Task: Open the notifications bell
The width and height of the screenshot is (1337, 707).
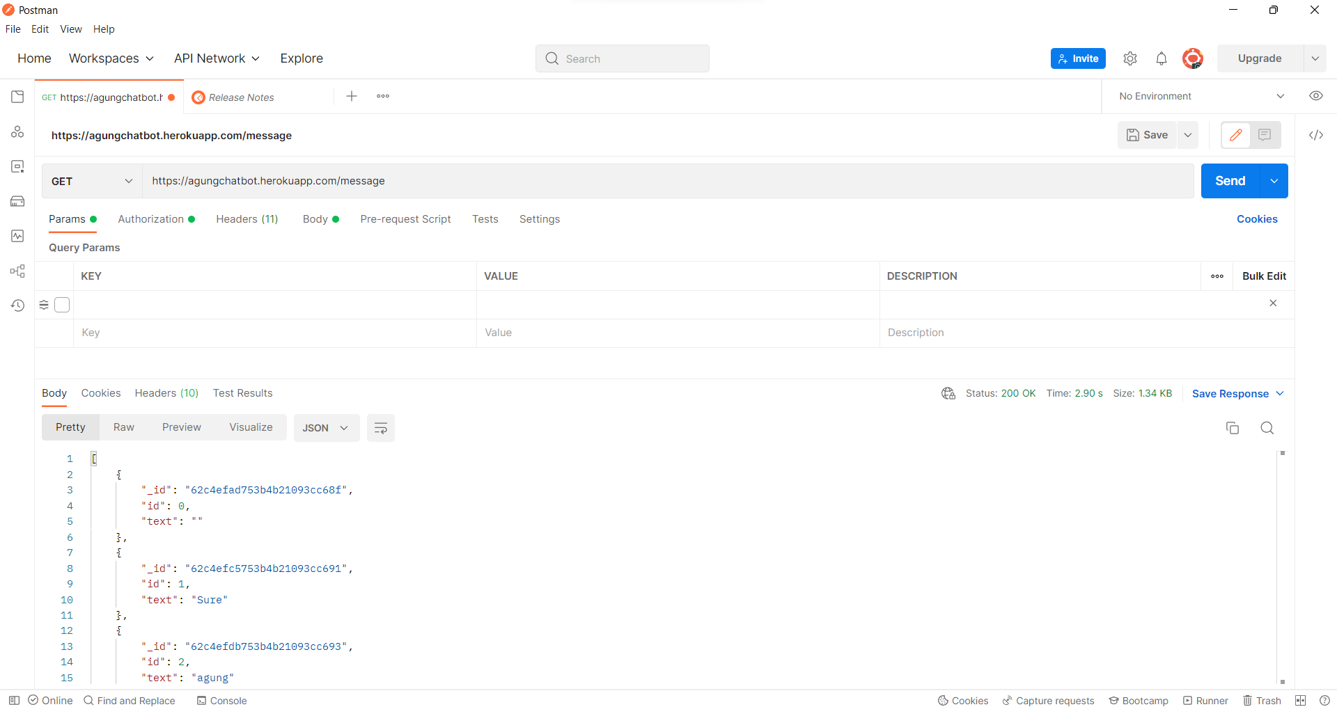Action: point(1161,58)
